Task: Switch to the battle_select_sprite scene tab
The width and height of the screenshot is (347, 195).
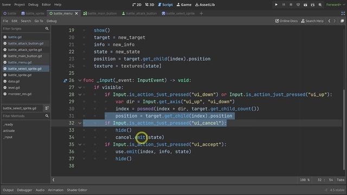Action: (178, 14)
